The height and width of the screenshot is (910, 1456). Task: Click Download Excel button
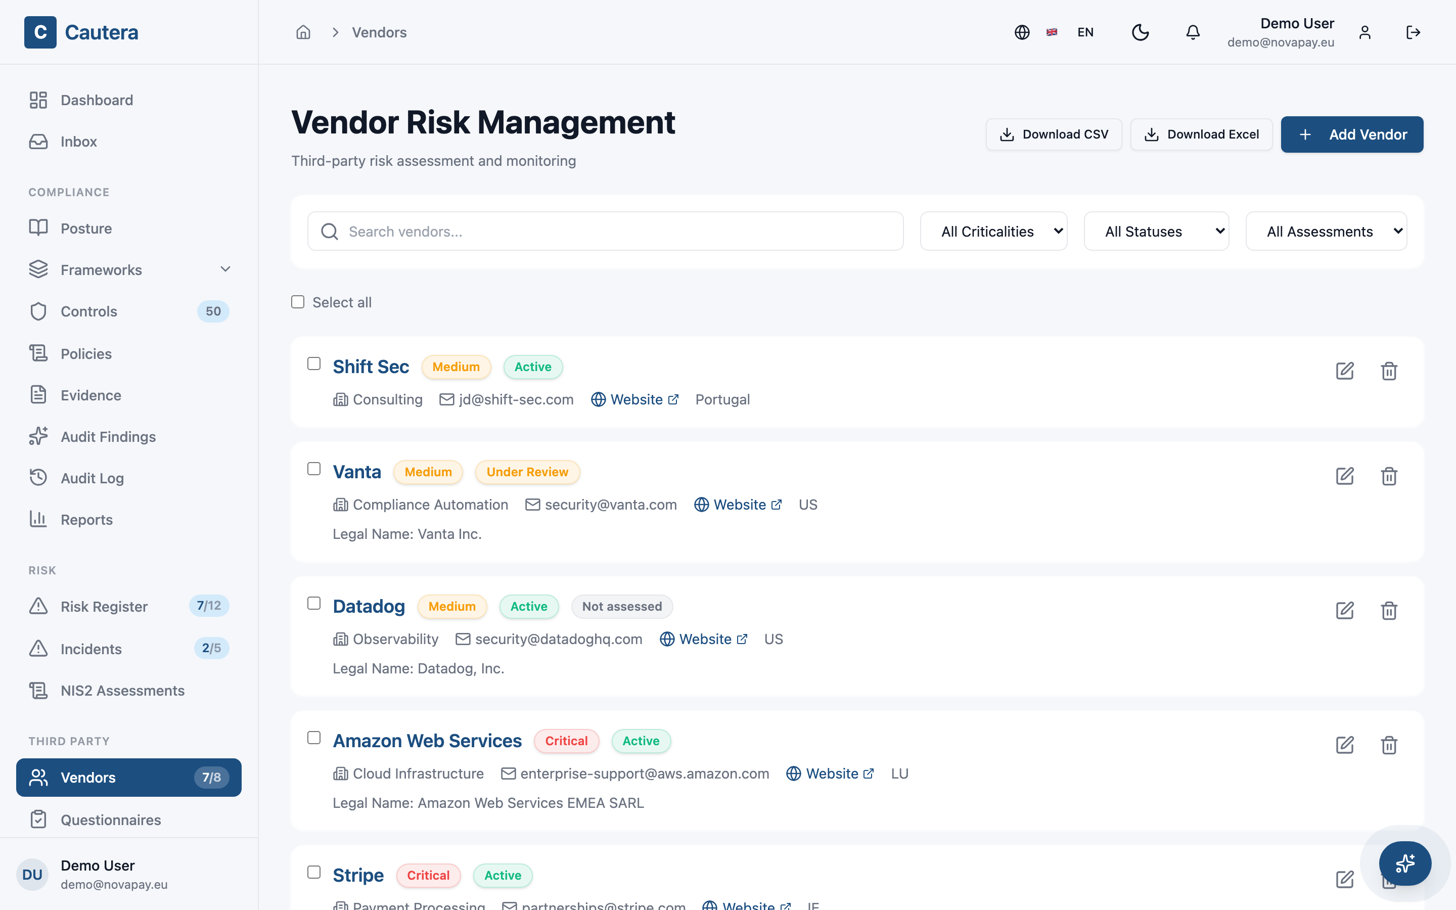coord(1201,134)
